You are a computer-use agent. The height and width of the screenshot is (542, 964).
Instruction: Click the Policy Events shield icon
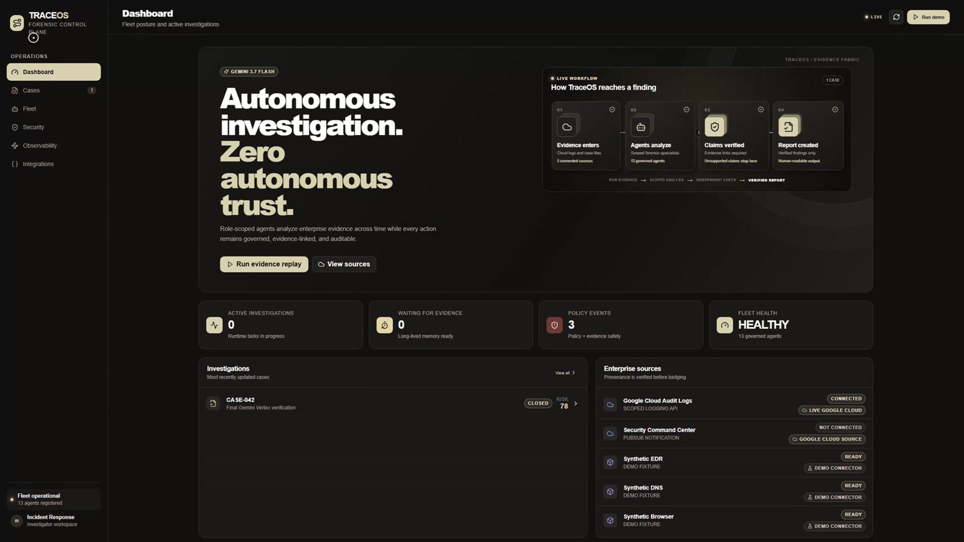(x=554, y=325)
